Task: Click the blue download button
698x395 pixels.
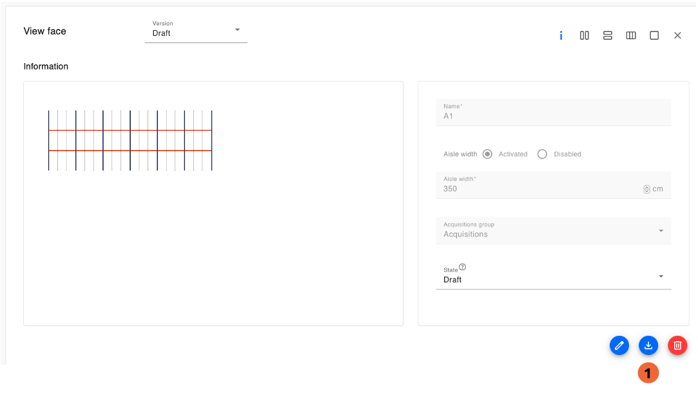Action: click(648, 345)
